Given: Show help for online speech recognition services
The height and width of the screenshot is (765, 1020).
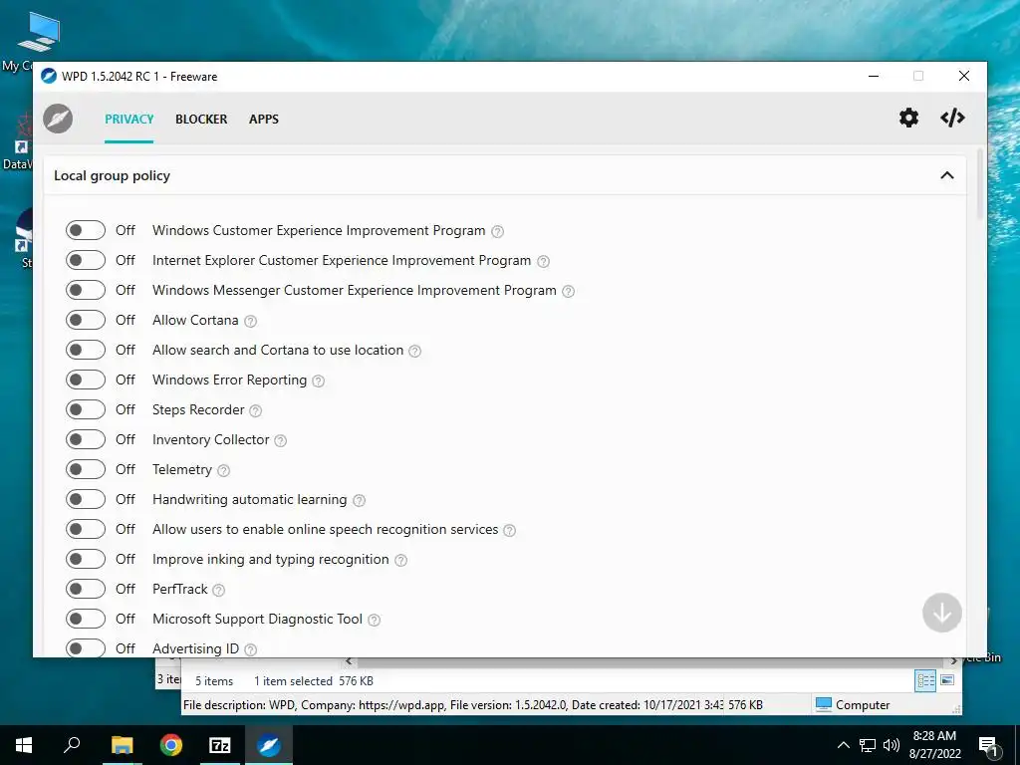Looking at the screenshot, I should coord(510,531).
